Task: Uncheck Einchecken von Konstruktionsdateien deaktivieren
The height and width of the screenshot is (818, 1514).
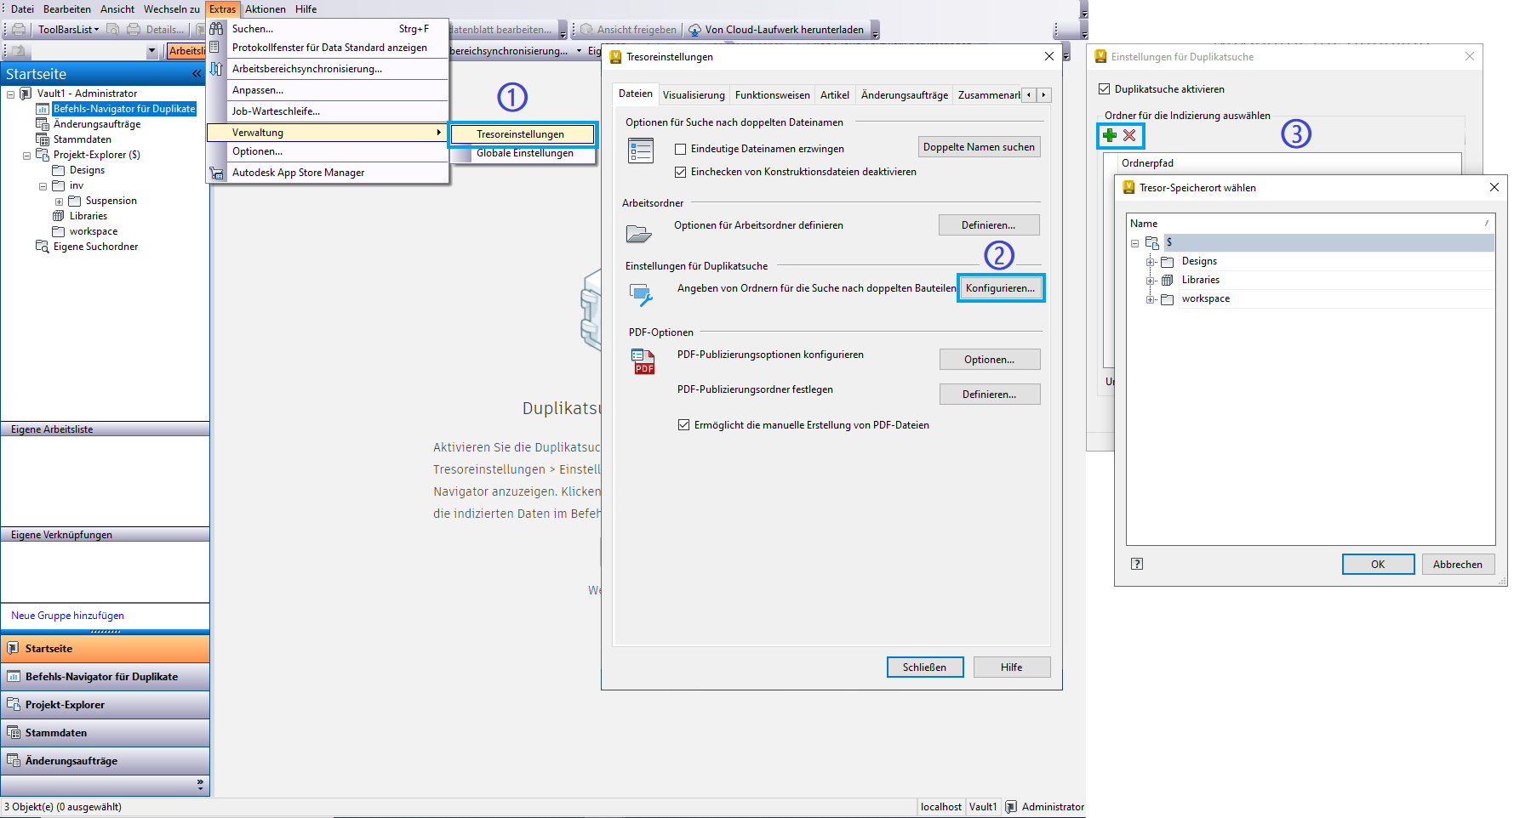Action: (x=680, y=172)
